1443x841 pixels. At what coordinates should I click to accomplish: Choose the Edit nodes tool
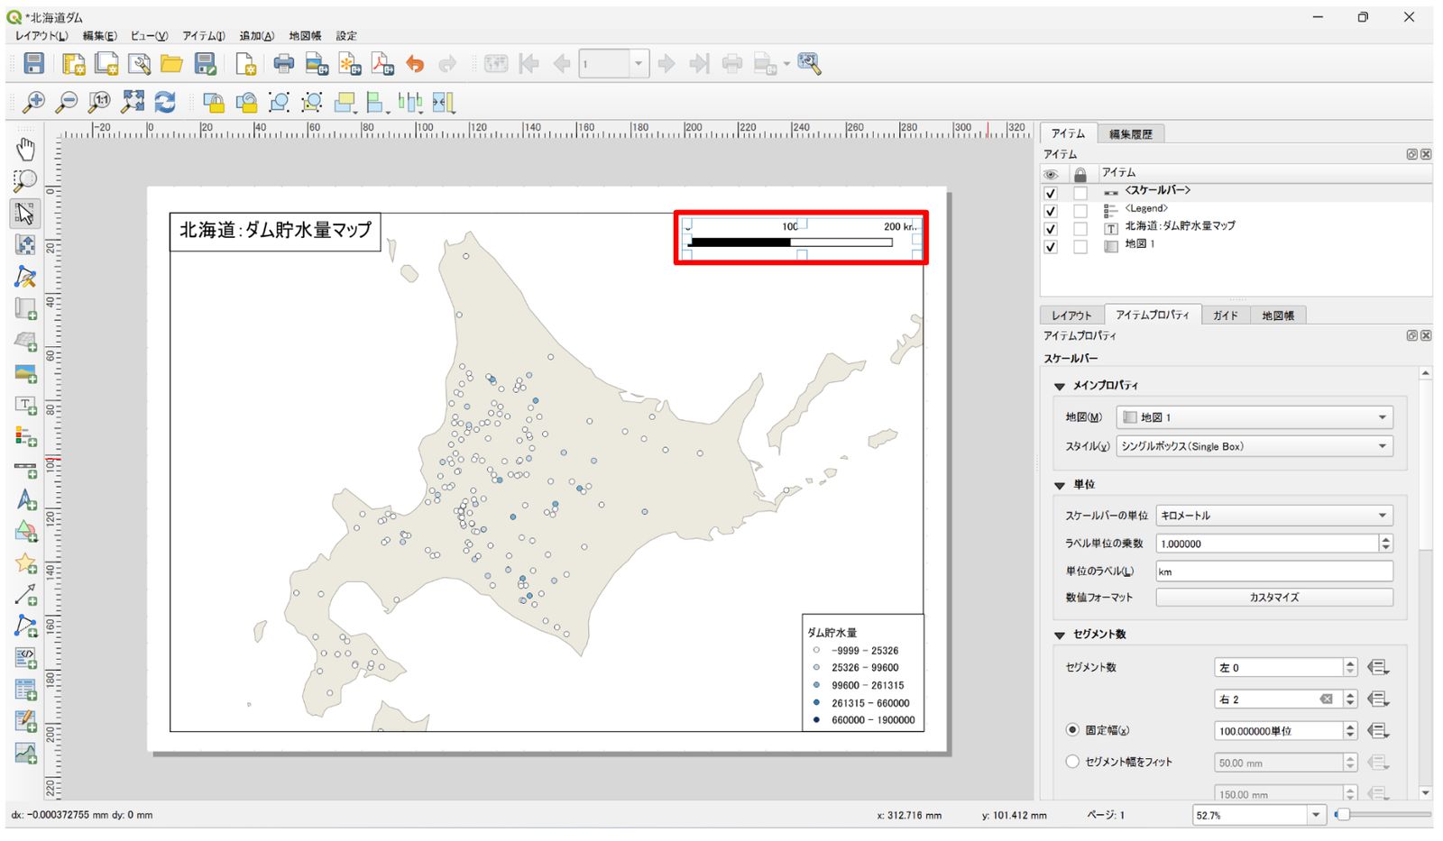pyautogui.click(x=25, y=277)
